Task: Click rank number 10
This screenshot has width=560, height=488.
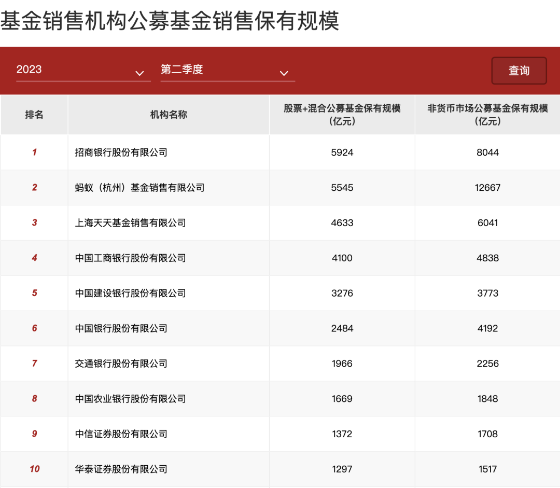Action: pos(35,469)
